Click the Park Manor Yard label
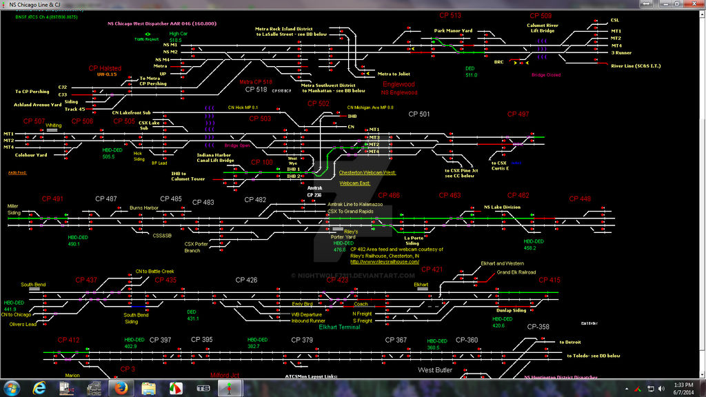This screenshot has width=706, height=397. pyautogui.click(x=453, y=30)
